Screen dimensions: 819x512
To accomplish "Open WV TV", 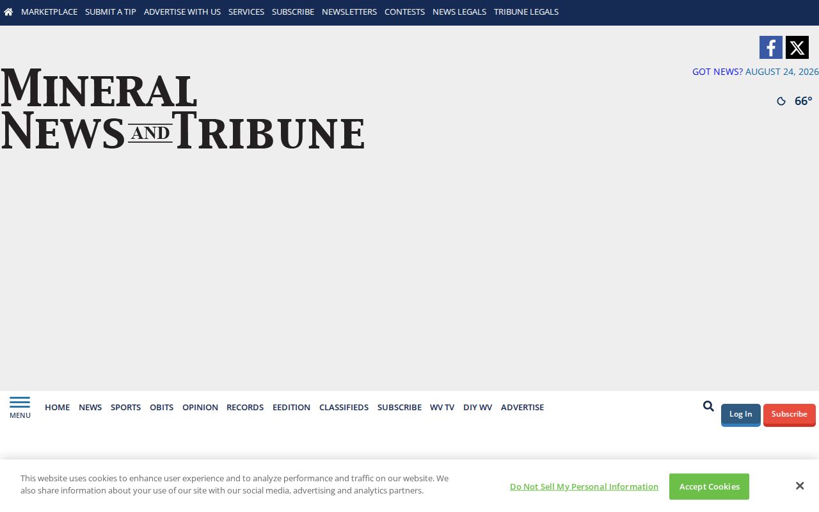I will click(x=442, y=407).
